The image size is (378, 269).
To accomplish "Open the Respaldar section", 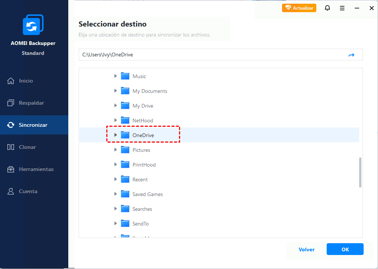I will pos(31,103).
